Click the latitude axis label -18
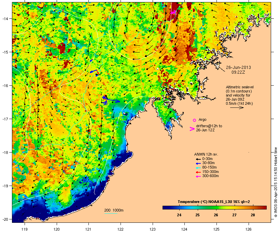This screenshot has width=280, height=232. click(5, 152)
